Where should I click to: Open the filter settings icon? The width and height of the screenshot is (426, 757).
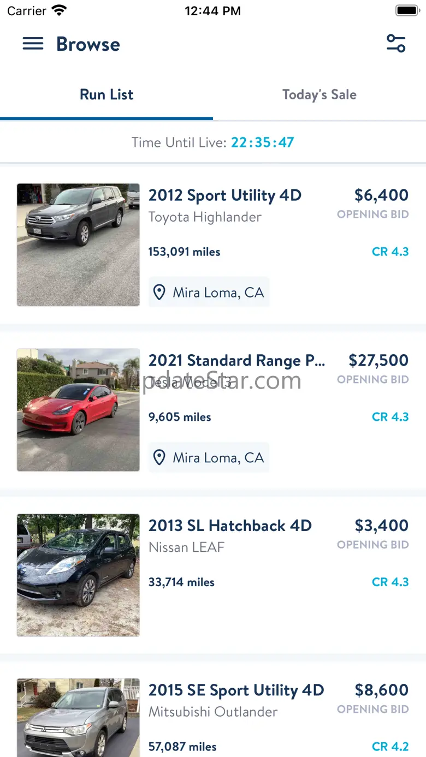396,44
